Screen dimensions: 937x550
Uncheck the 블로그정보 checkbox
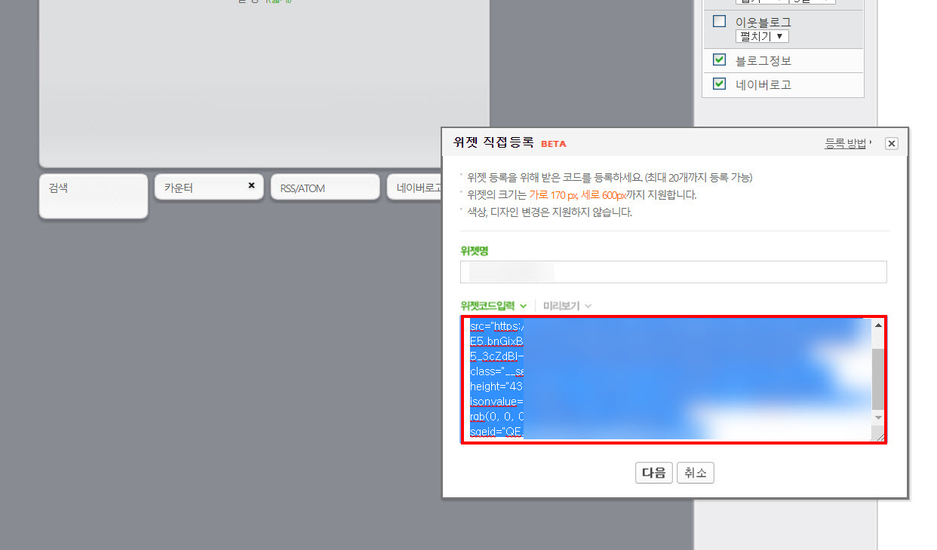pyautogui.click(x=719, y=60)
